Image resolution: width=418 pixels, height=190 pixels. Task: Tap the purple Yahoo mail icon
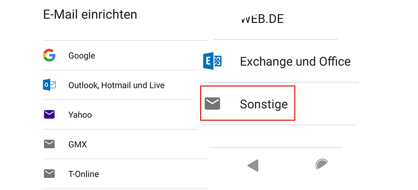tap(49, 114)
